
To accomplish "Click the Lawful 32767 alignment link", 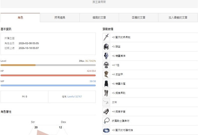I will (75, 97).
